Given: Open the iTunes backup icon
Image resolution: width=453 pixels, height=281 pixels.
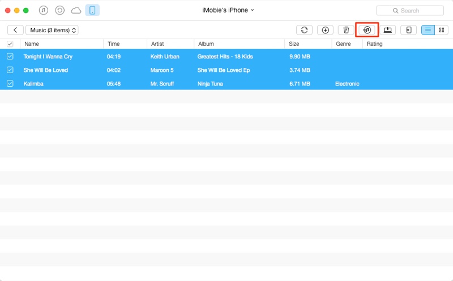Looking at the screenshot, I should [x=60, y=10].
